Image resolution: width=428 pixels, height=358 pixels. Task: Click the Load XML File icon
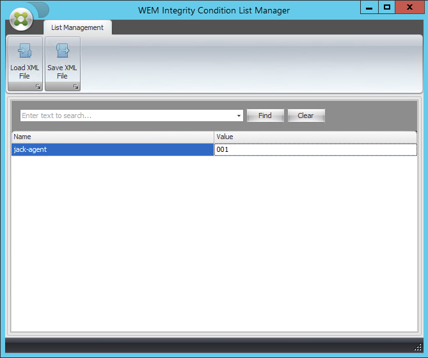click(x=24, y=50)
